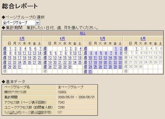This screenshot has height=119, width=165.
Task: Select first 週 link in March
Action: [5, 48]
